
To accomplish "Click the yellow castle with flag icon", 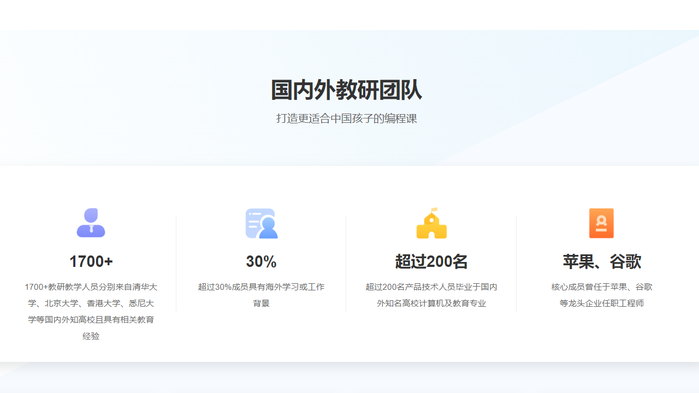I will [x=431, y=223].
